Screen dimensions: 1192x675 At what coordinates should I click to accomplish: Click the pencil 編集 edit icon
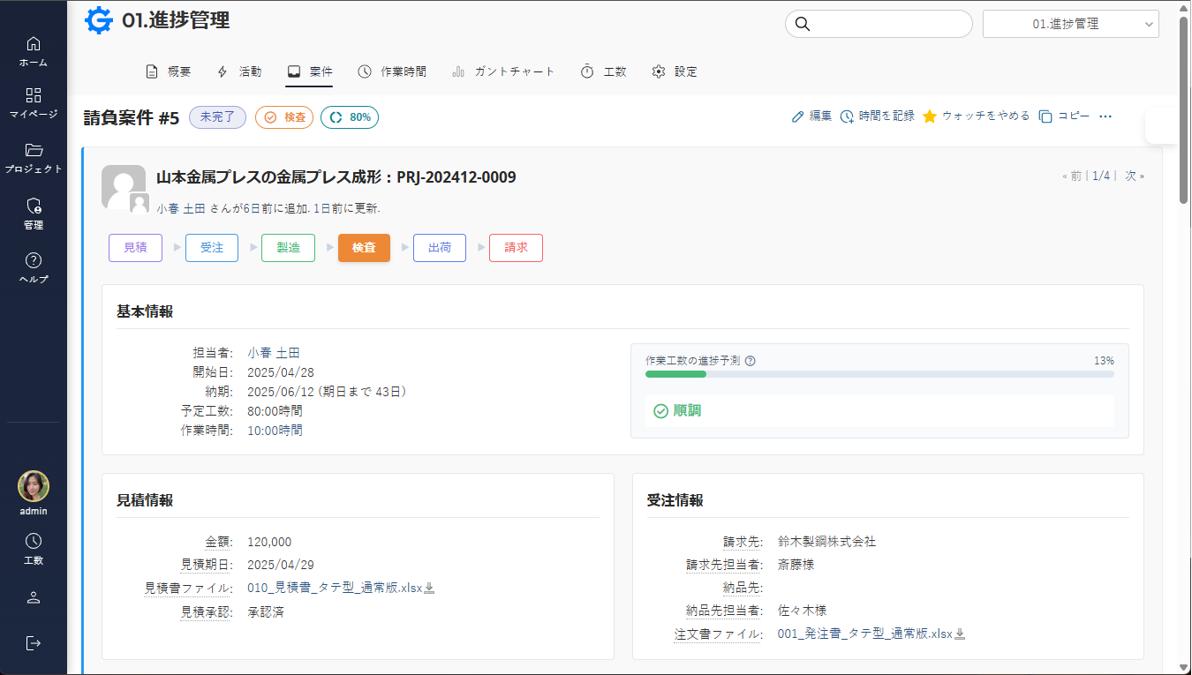[798, 116]
